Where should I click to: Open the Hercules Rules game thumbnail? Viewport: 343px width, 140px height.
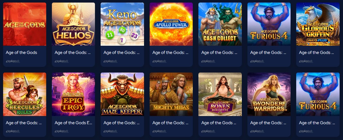25,94
